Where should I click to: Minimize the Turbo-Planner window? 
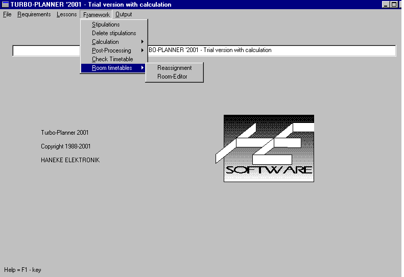point(386,5)
